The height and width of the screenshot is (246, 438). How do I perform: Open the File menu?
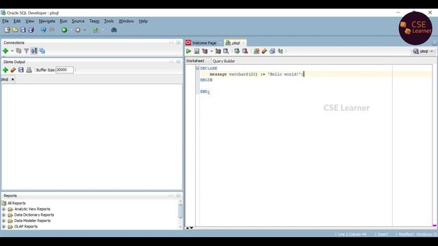click(x=5, y=21)
